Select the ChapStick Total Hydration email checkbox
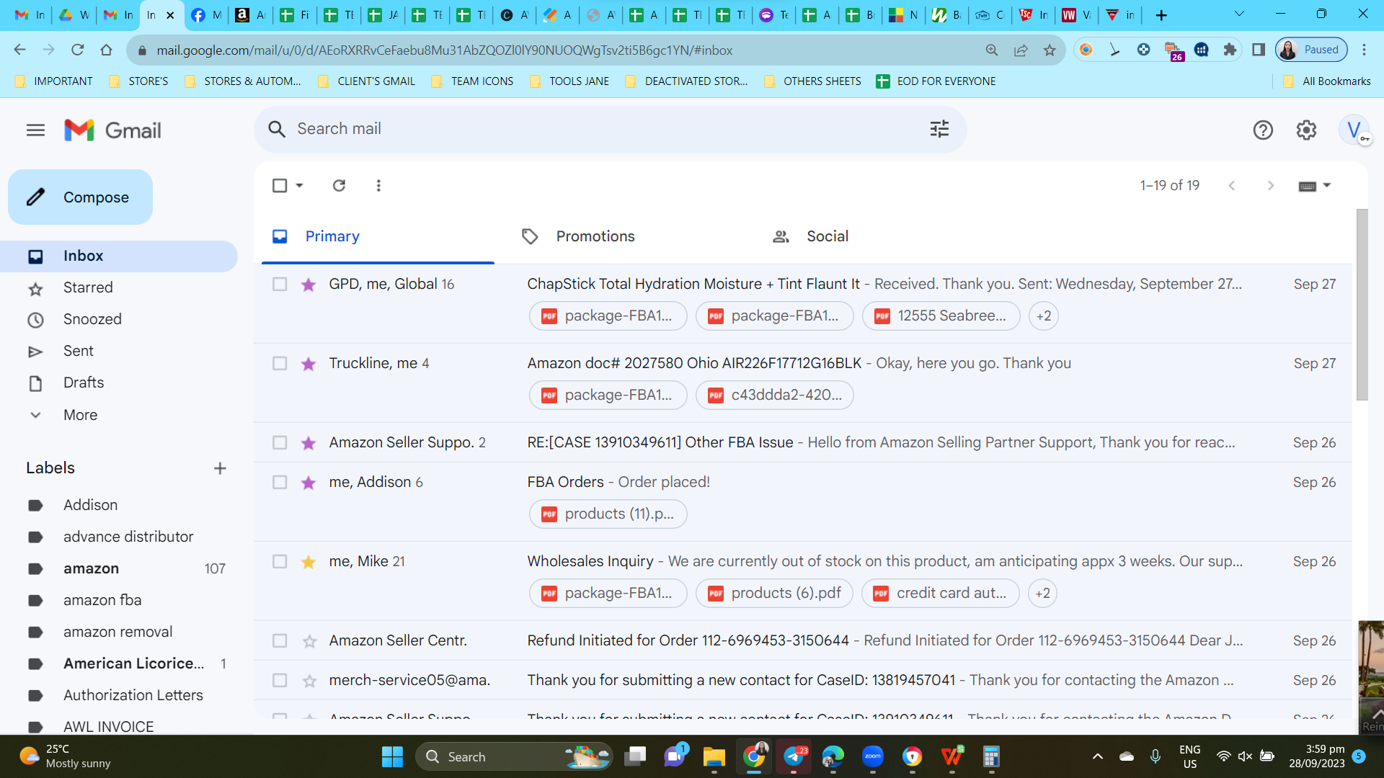 click(280, 285)
